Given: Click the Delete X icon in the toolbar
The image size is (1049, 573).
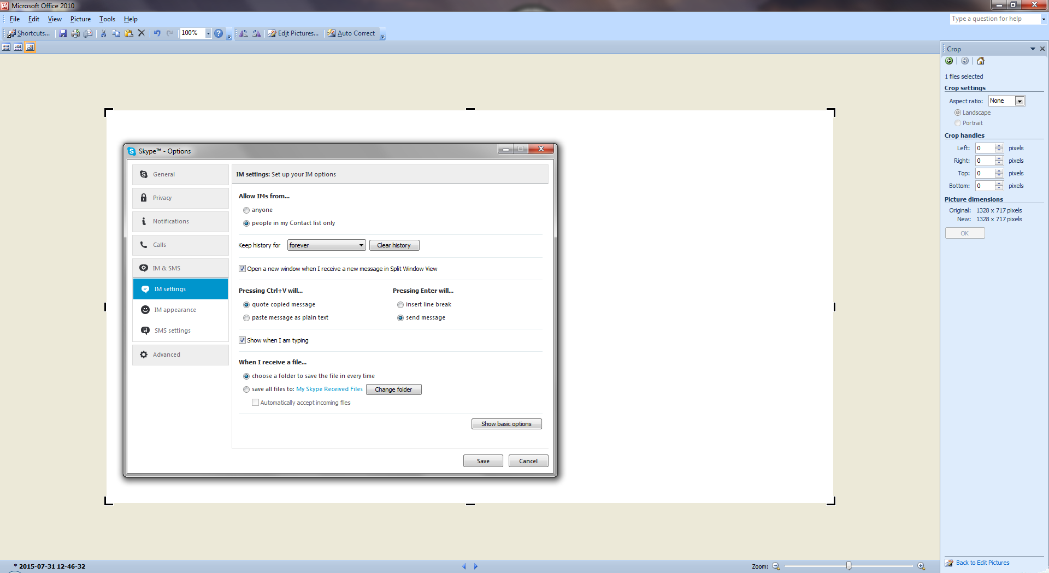Looking at the screenshot, I should click(x=142, y=33).
